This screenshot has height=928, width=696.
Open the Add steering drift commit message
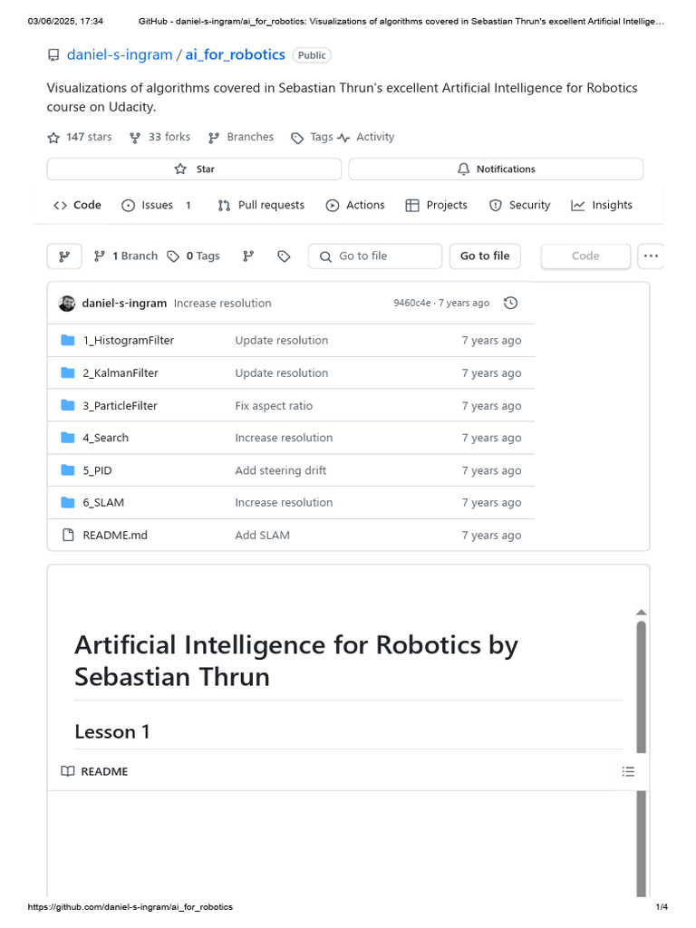click(281, 470)
